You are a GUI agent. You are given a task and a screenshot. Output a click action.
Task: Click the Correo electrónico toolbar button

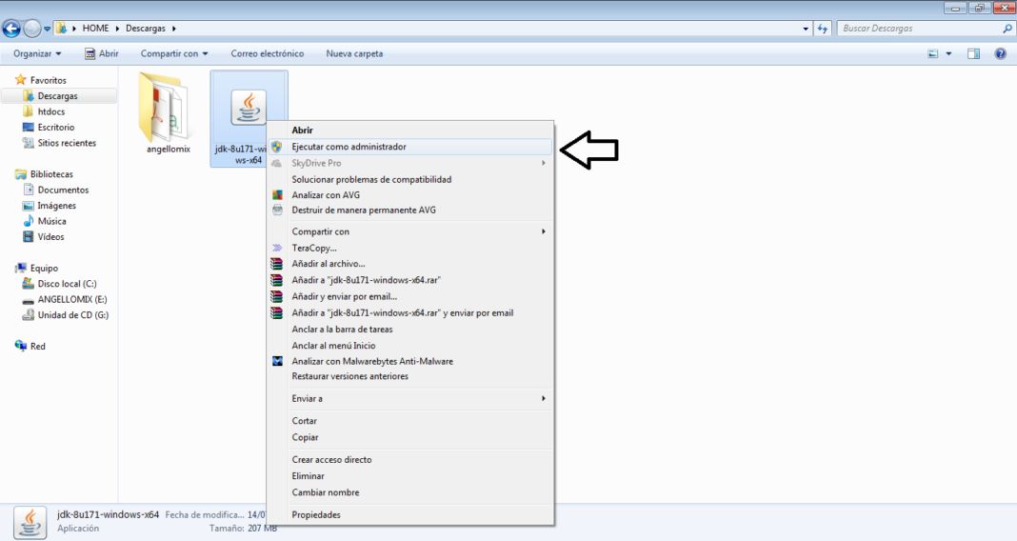pos(267,54)
